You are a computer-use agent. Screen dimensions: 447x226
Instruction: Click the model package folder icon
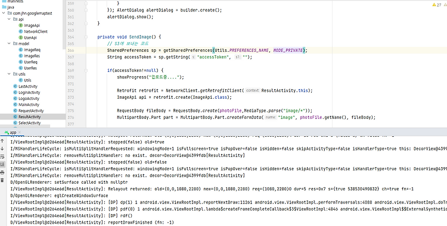(x=15, y=43)
